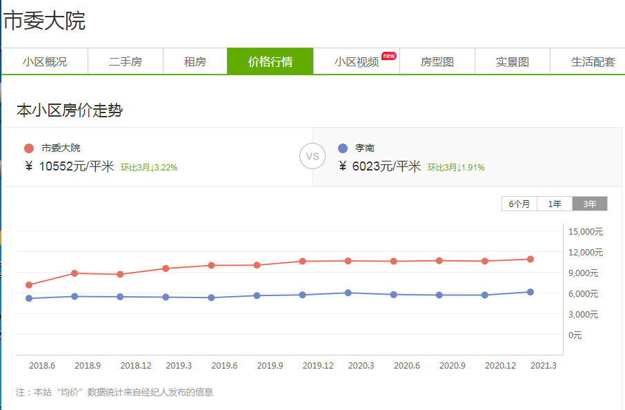Click the VS comparison circle icon
625x410 pixels.
click(312, 156)
